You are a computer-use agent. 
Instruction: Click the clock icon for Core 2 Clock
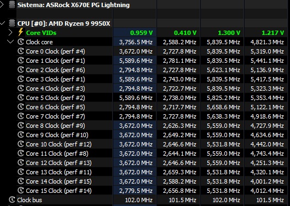21,69
